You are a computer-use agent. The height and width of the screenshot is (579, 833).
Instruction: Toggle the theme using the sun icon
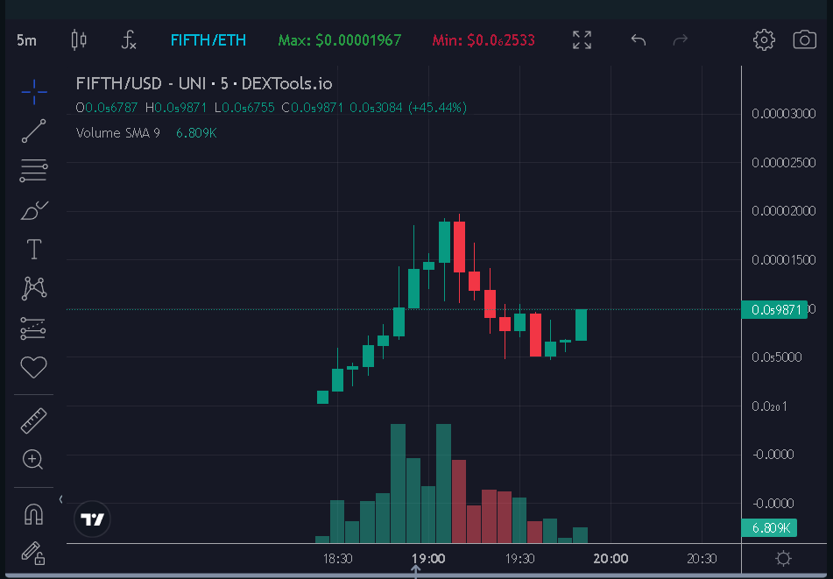[782, 558]
